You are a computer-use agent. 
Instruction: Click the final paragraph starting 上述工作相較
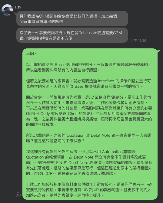click(x=89, y=190)
